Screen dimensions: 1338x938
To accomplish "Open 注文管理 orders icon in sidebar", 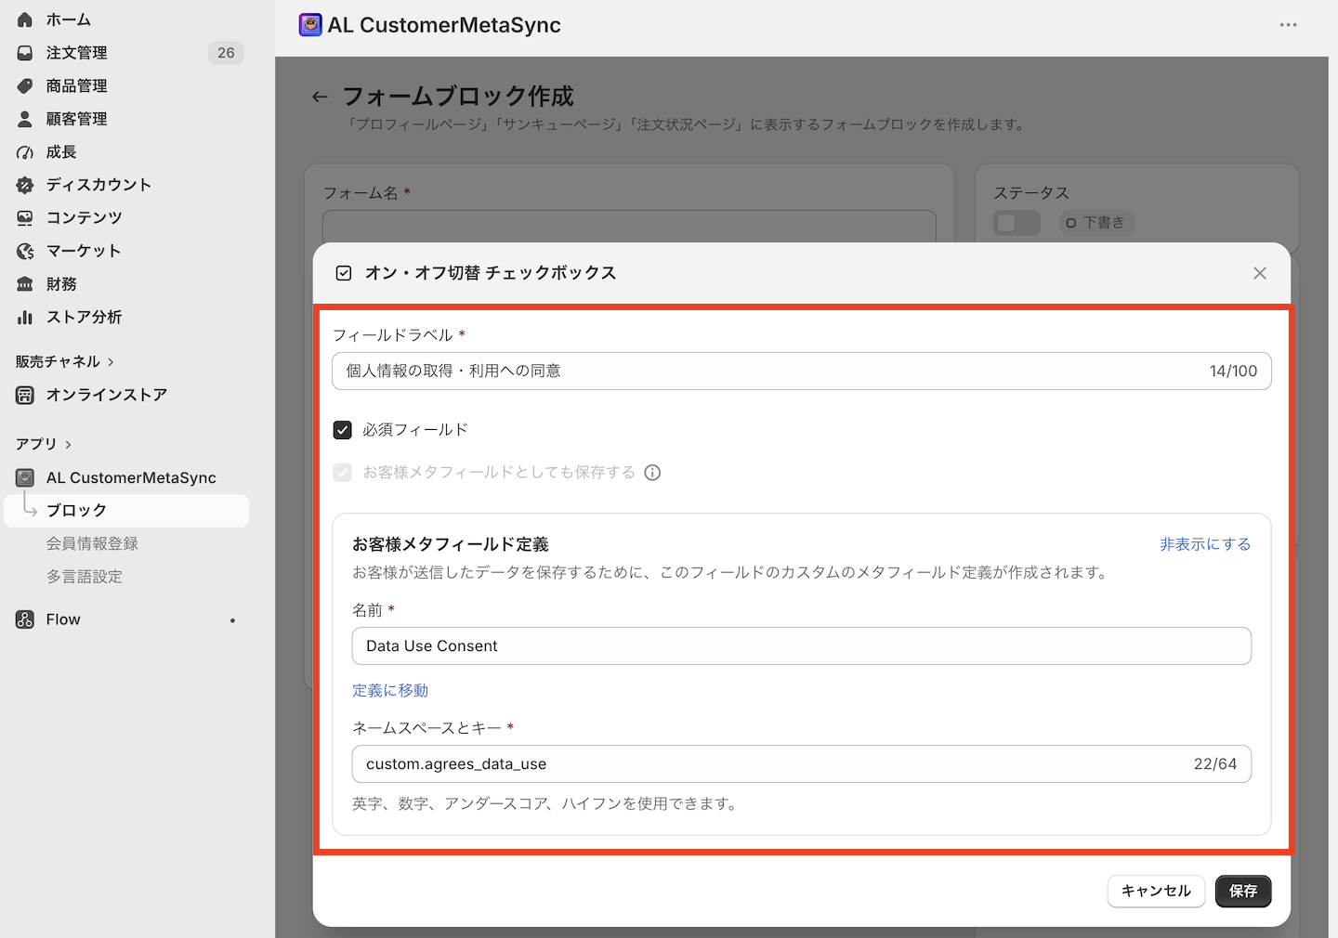I will [x=25, y=53].
